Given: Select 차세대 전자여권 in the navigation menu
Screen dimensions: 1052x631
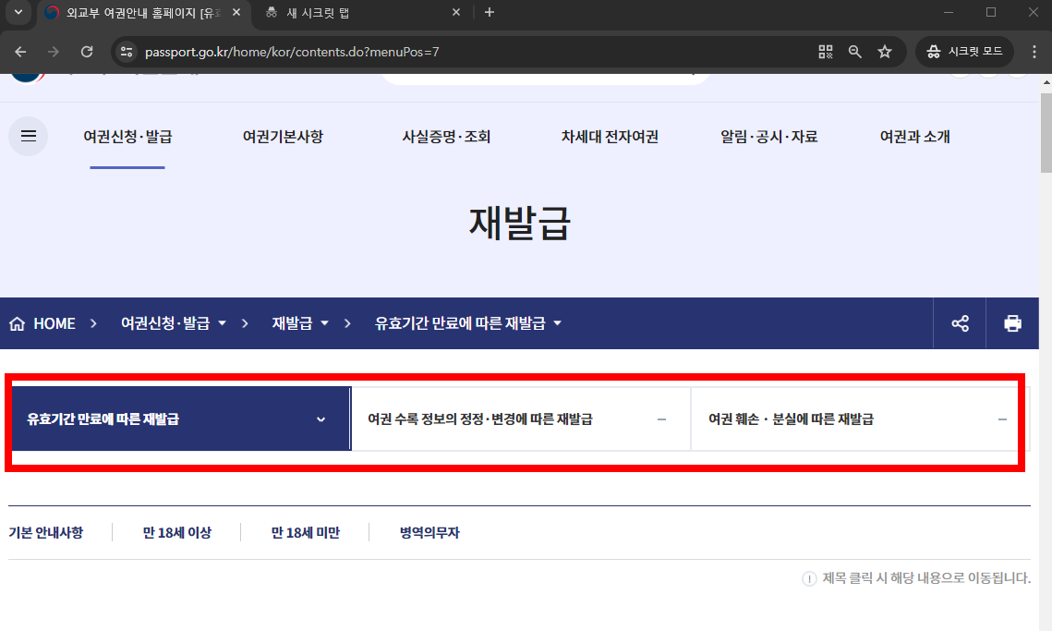Looking at the screenshot, I should (609, 136).
